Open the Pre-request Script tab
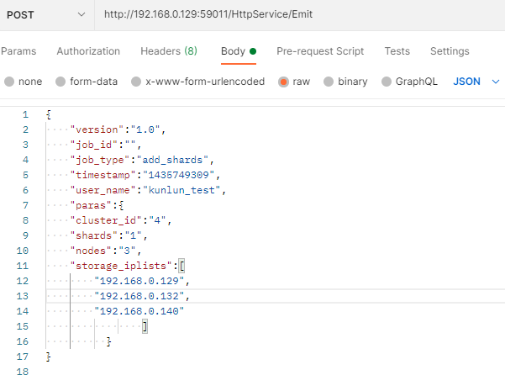 coord(320,51)
